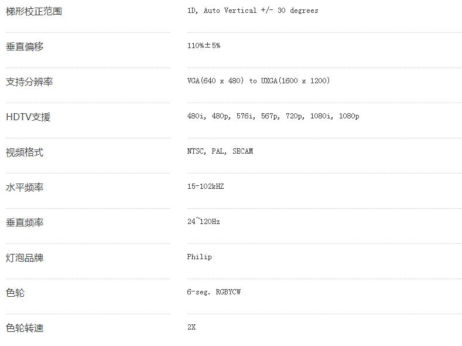
Task: Click the 色轮转速 label
Action: [x=25, y=328]
